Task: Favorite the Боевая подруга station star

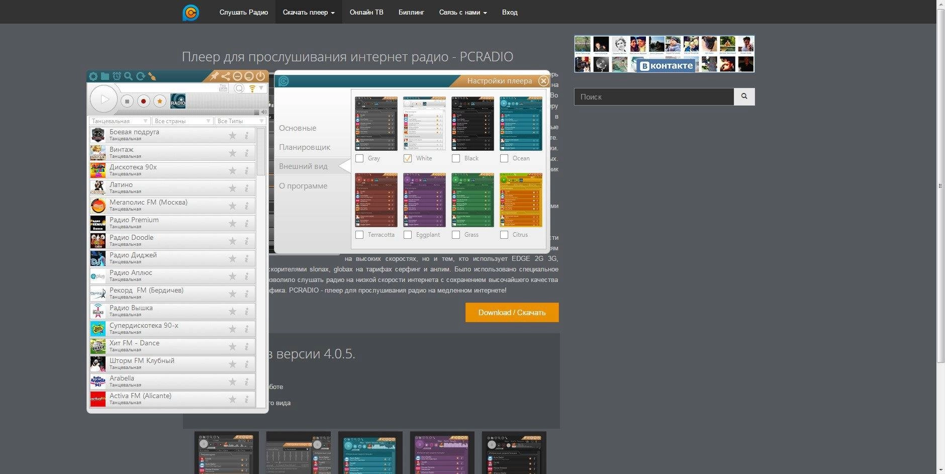Action: coord(232,135)
